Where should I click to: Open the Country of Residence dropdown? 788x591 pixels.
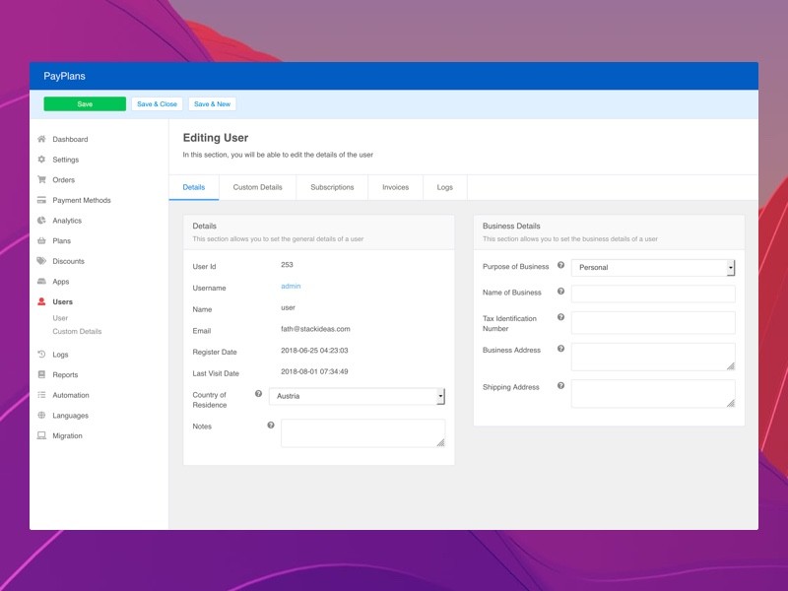(357, 396)
